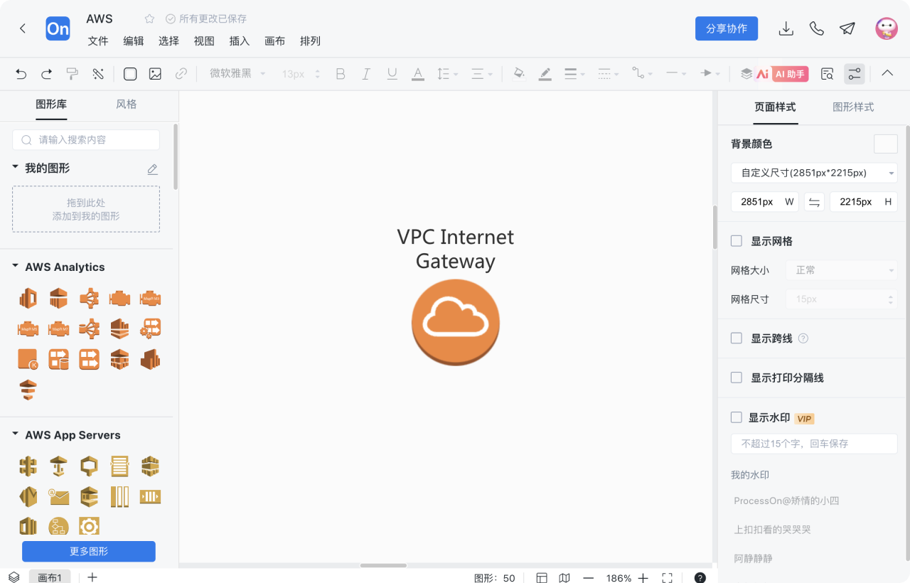This screenshot has width=910, height=583.
Task: Switch to the 图形样式 tab
Action: [x=852, y=107]
